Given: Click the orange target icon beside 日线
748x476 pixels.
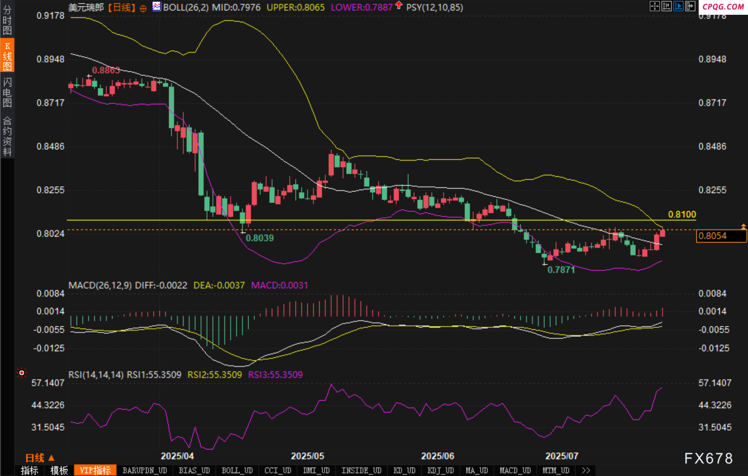Looking at the screenshot, I should pos(143,8).
